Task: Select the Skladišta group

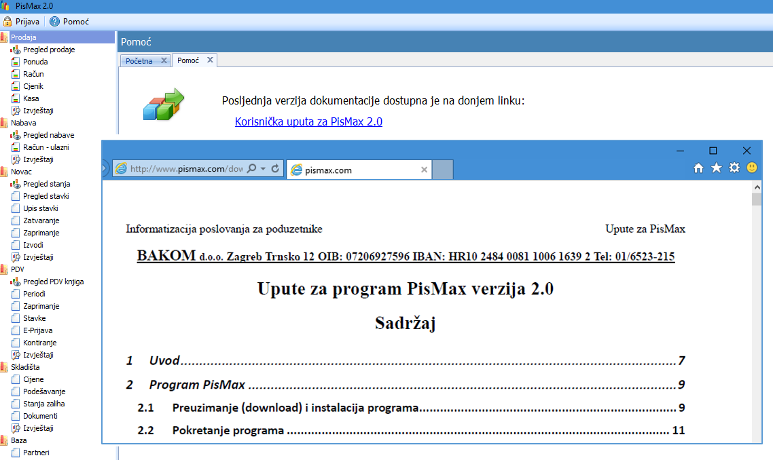Action: coord(25,368)
